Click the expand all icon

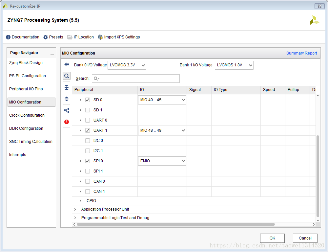point(67,99)
